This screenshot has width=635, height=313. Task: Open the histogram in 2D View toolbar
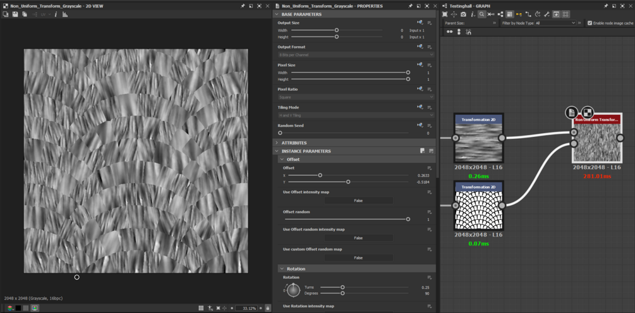tap(65, 14)
